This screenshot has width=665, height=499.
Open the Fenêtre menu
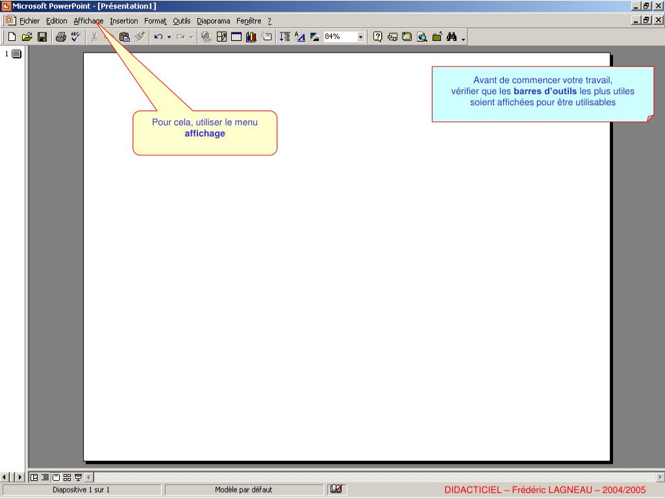249,21
